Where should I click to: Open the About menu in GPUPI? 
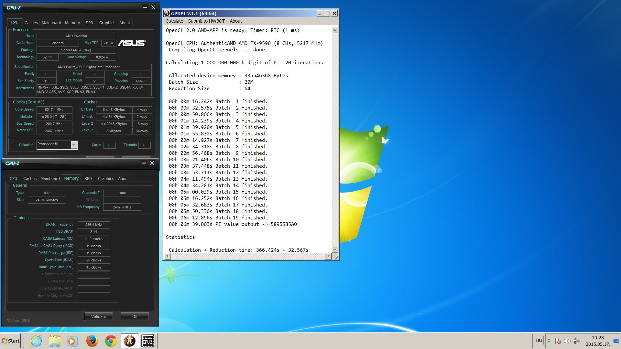[236, 21]
